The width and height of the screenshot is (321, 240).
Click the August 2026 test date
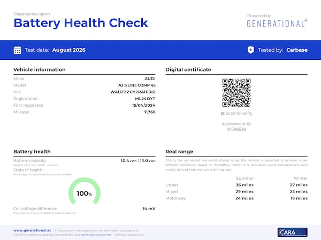69,50
